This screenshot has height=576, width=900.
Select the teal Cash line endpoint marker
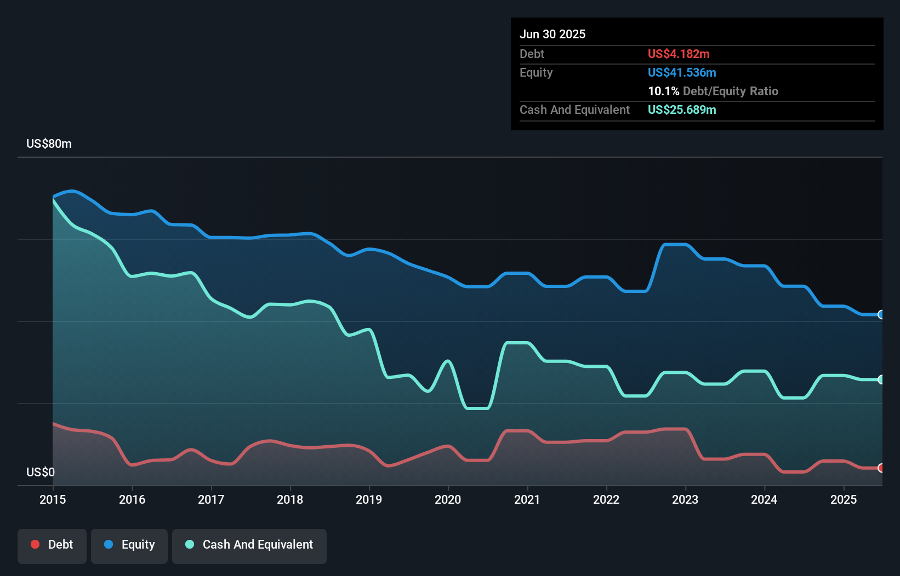[881, 379]
